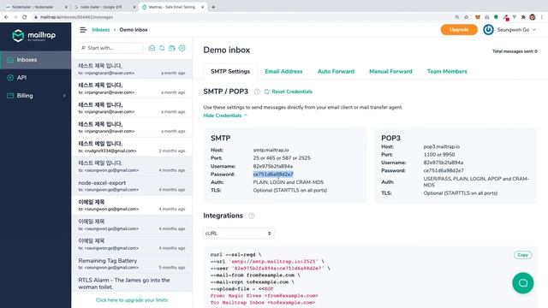548x308 pixels.
Task: Open message to crudgns9334@gmail.com
Action: [132, 146]
